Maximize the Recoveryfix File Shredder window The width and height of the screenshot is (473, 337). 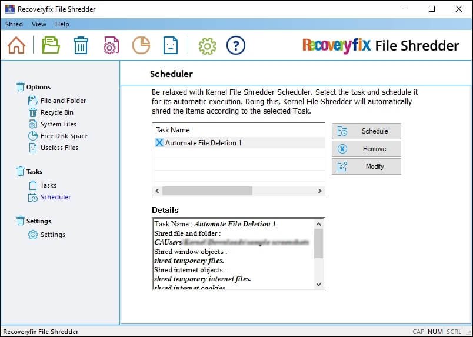[x=432, y=9]
